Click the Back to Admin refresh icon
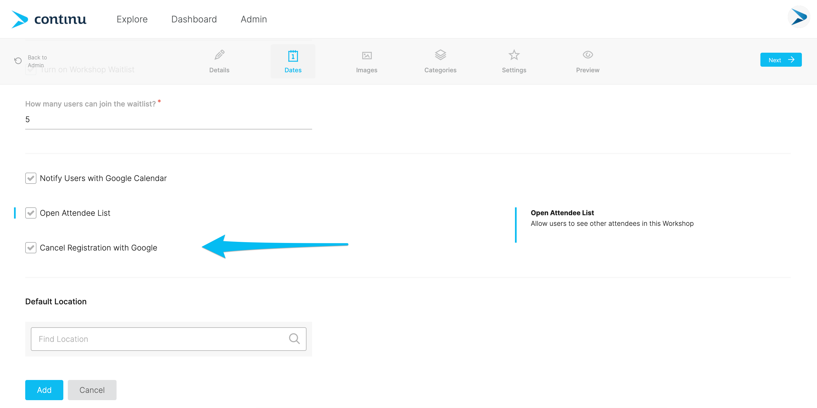Image resolution: width=817 pixels, height=408 pixels. pos(18,61)
